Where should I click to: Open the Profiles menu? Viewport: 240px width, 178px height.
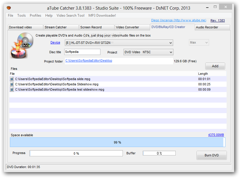click(35, 15)
